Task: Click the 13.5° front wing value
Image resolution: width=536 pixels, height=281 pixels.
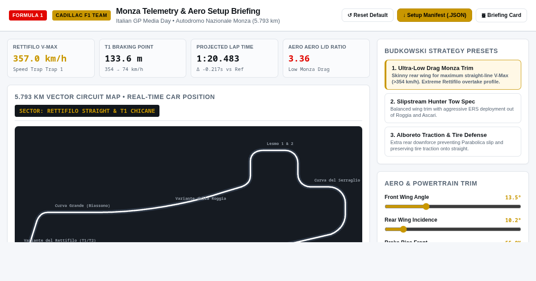Action: (x=513, y=198)
